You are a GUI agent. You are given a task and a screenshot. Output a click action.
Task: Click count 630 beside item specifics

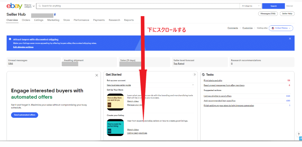click(x=288, y=100)
